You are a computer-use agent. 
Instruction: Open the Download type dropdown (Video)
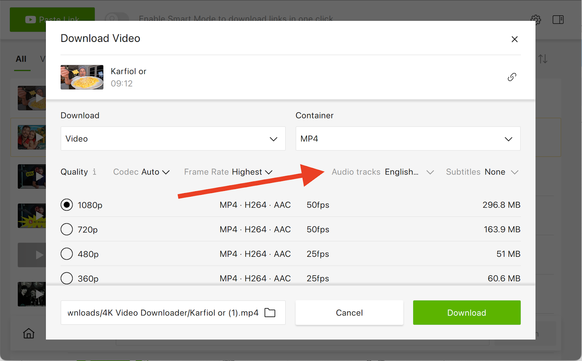tap(173, 138)
